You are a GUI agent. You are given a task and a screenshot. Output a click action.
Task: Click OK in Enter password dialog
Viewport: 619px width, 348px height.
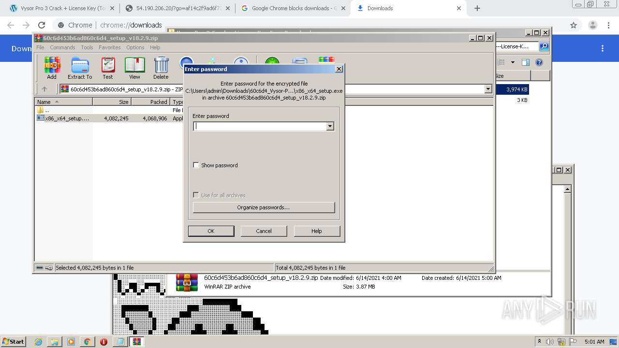point(211,231)
